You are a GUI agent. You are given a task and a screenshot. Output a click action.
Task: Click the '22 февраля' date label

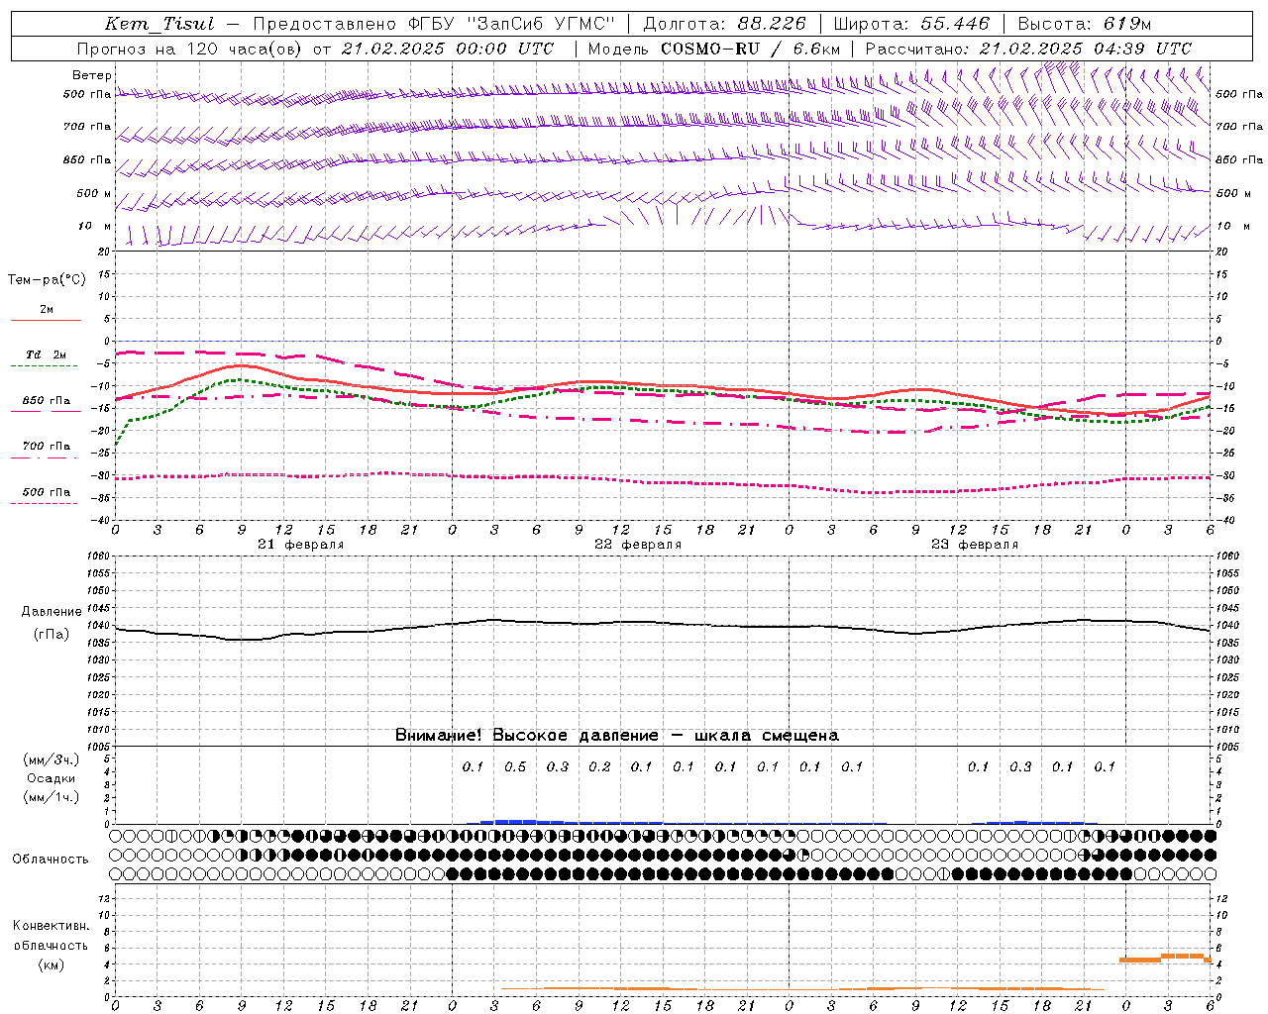click(638, 545)
